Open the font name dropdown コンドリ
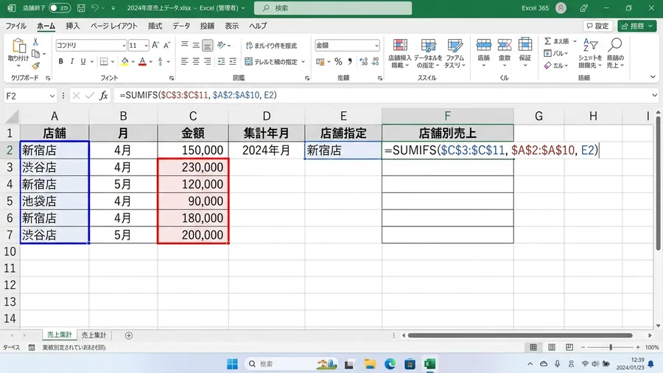The width and height of the screenshot is (663, 373). click(x=124, y=45)
